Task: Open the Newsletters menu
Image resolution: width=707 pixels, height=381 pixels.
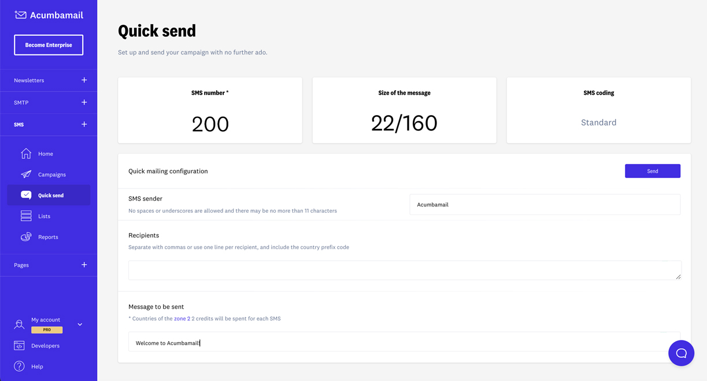Action: coord(29,80)
